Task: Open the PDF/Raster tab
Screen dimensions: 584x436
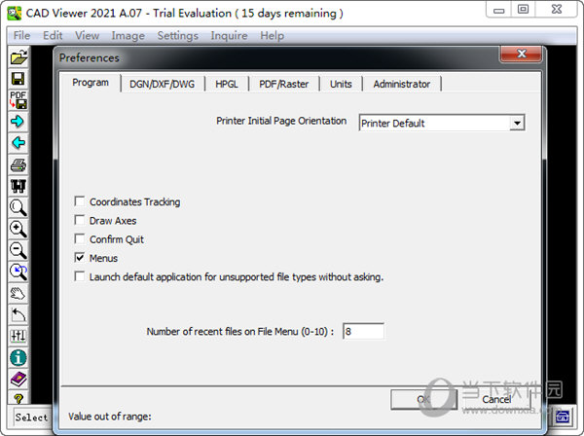Action: 284,84
